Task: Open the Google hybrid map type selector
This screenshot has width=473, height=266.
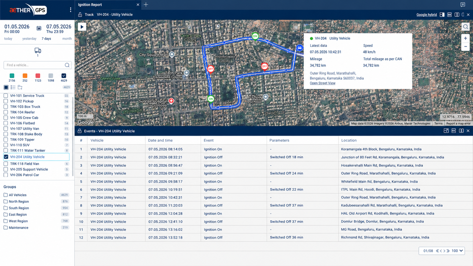Action: (426, 15)
